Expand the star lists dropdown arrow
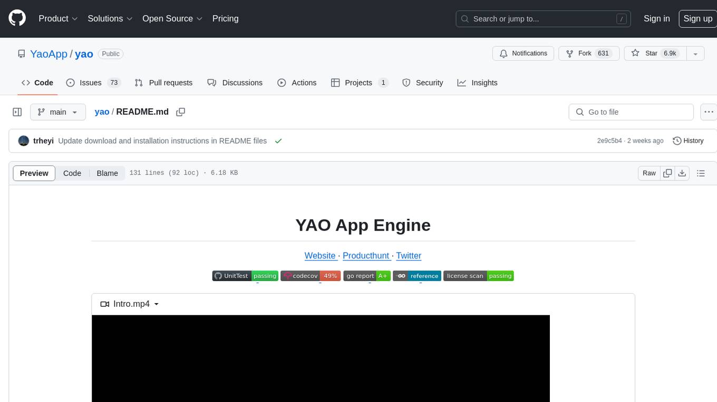The height and width of the screenshot is (402, 717). pyautogui.click(x=695, y=54)
